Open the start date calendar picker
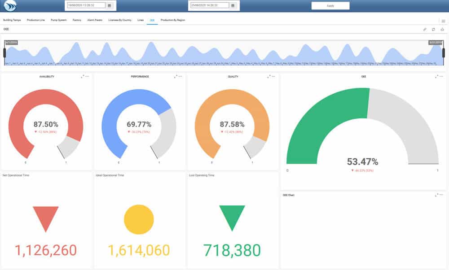Image resolution: width=449 pixels, height=270 pixels. 109,5
